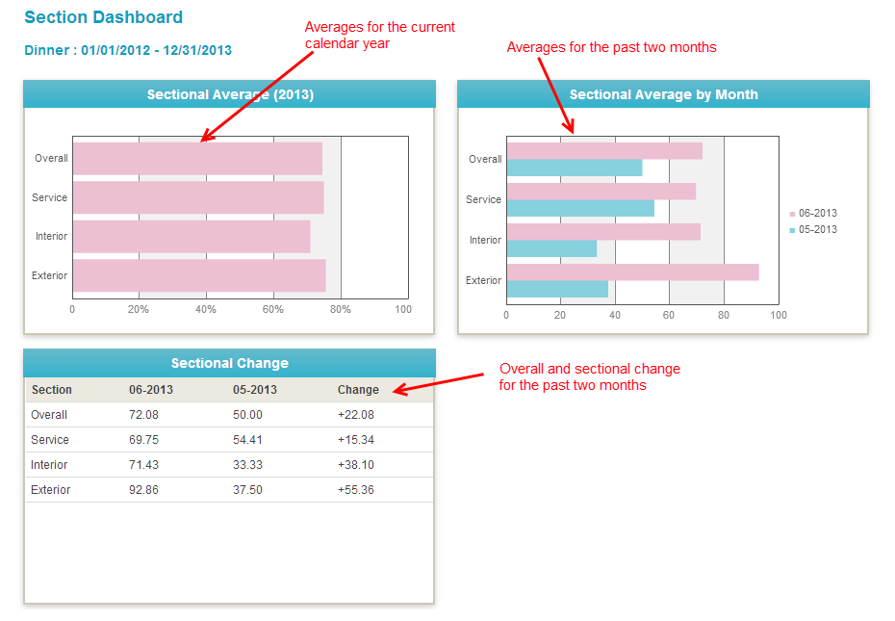Click the 92.86 cell
The image size is (895, 621).
[143, 490]
